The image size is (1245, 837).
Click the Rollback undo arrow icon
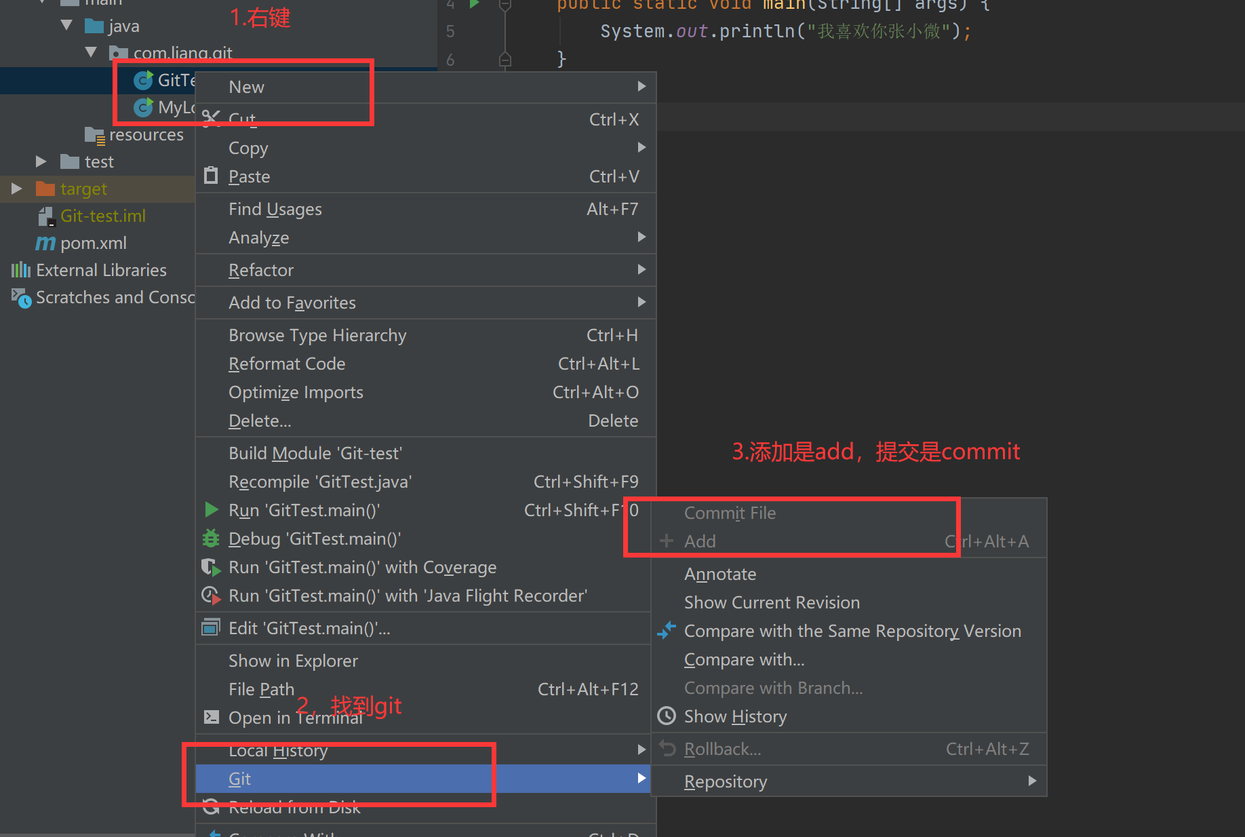(x=667, y=748)
